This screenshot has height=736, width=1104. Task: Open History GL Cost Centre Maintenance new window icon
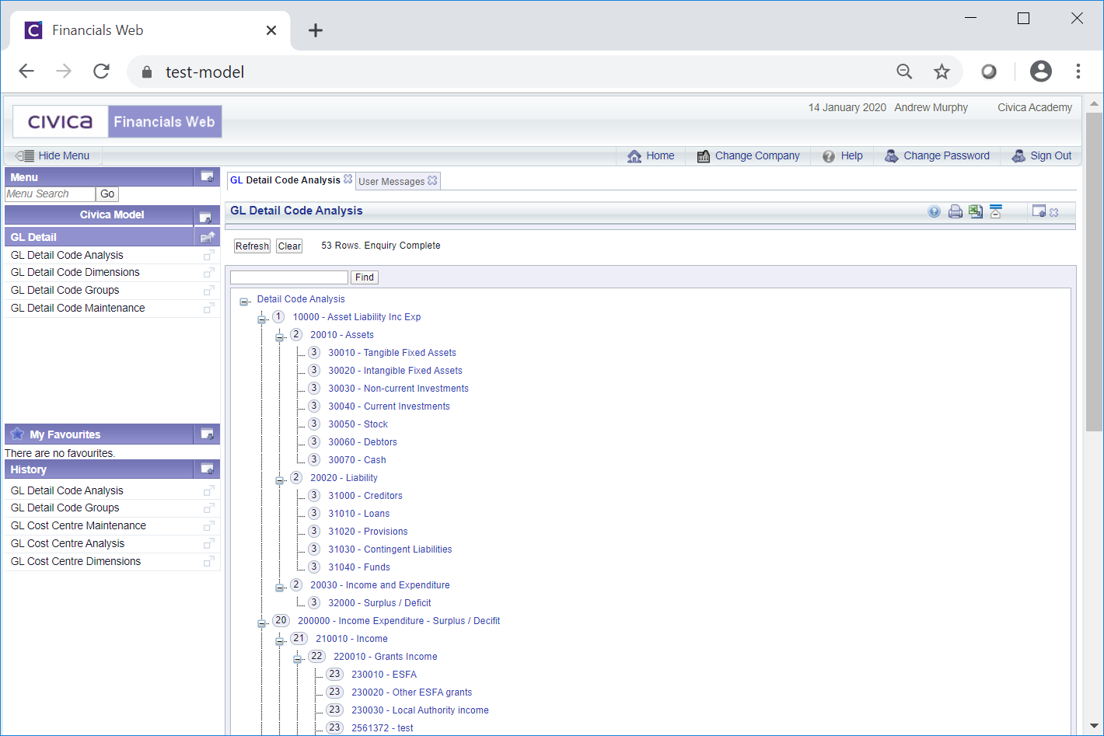pyautogui.click(x=208, y=526)
